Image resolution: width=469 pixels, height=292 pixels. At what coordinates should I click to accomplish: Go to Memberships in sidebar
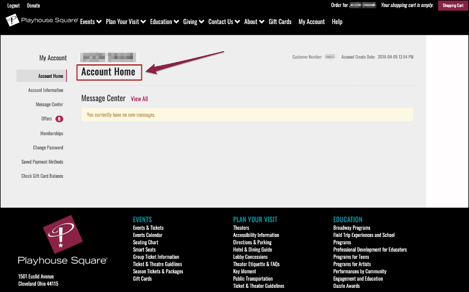[x=52, y=133]
